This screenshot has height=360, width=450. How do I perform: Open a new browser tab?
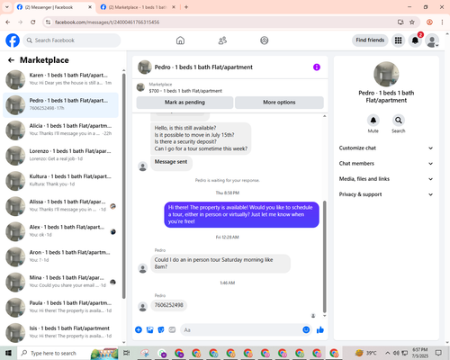tap(186, 7)
